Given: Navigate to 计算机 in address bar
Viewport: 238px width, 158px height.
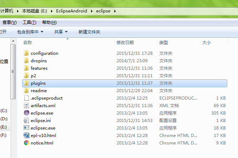Looking at the screenshot, I should (7, 11).
